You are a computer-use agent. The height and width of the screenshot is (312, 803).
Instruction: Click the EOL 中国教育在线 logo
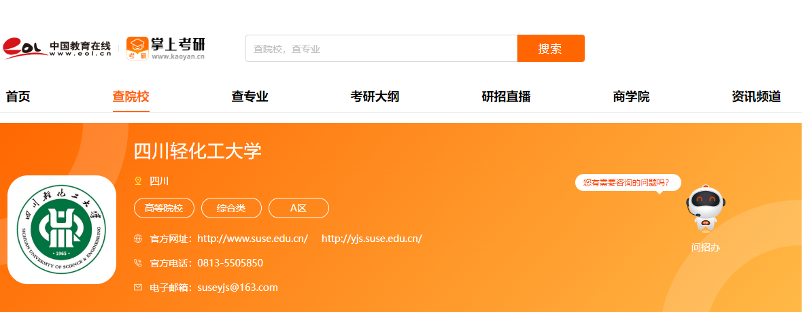click(x=57, y=48)
